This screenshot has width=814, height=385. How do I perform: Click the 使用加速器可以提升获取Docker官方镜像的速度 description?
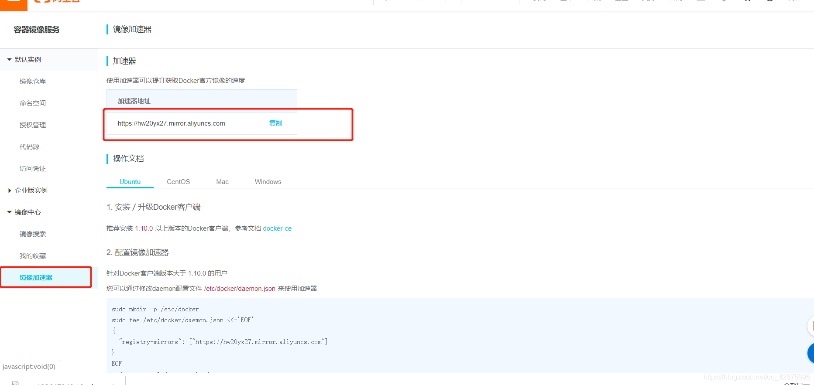[176, 81]
